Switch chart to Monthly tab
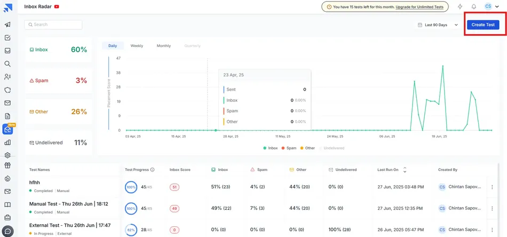The image size is (507, 237). (x=164, y=46)
